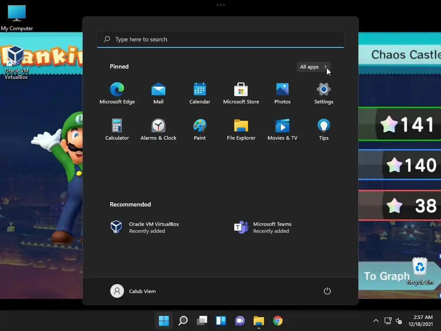Open File Explorer from the taskbar
The image size is (441, 331).
259,321
